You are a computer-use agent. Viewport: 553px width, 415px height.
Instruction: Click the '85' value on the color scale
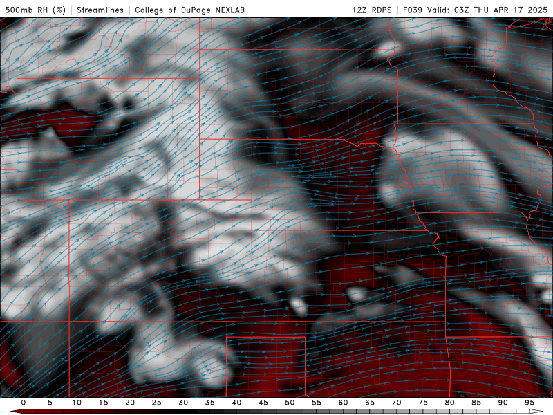tap(476, 403)
